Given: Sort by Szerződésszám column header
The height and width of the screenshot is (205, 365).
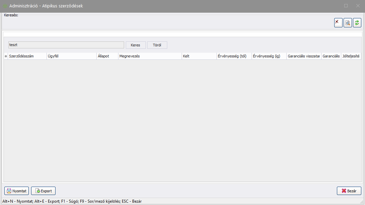Looking at the screenshot, I should [x=27, y=56].
